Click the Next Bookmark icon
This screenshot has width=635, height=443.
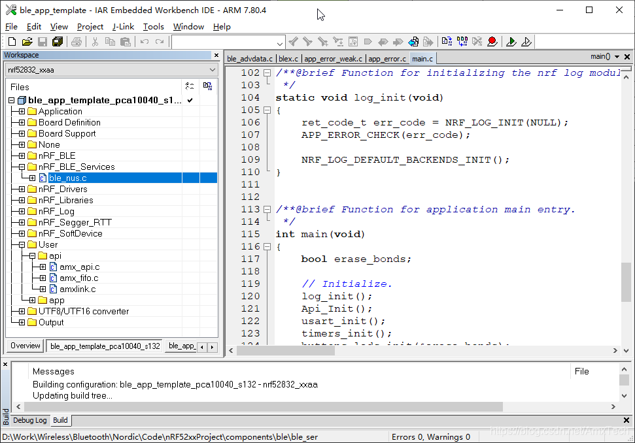[398, 42]
